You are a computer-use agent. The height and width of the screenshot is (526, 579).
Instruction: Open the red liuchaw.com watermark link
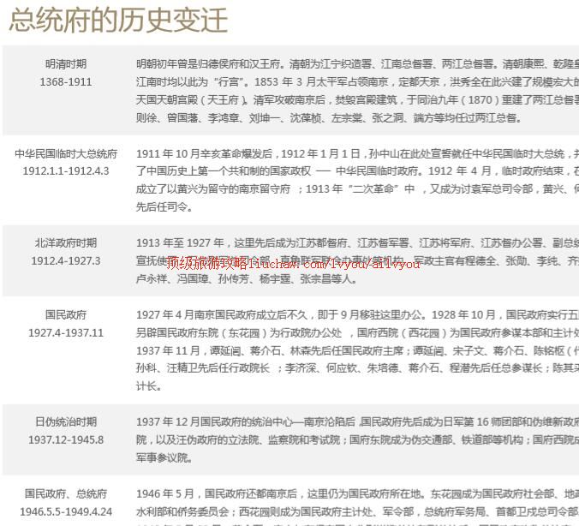click(293, 264)
